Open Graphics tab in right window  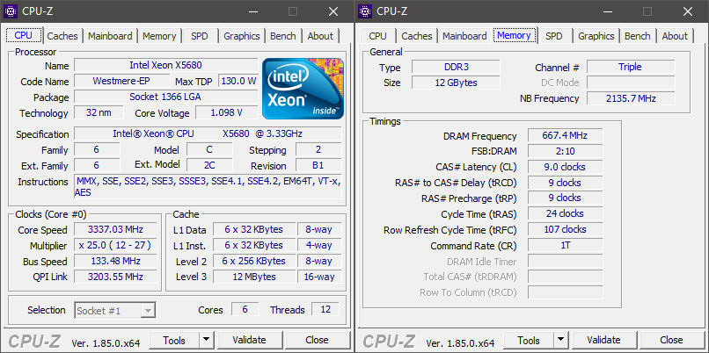tap(596, 36)
